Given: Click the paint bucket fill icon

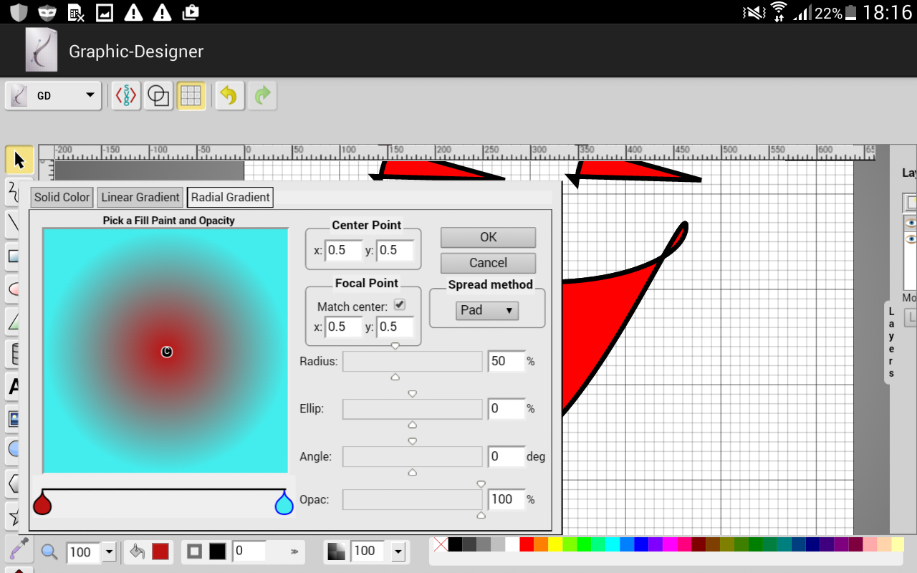Looking at the screenshot, I should [x=136, y=552].
